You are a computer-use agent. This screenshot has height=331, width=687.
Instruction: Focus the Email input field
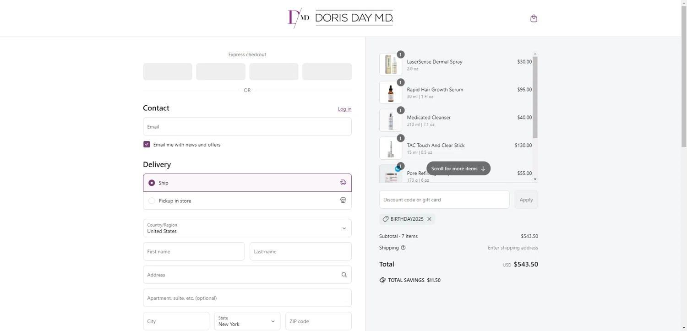[x=247, y=126]
